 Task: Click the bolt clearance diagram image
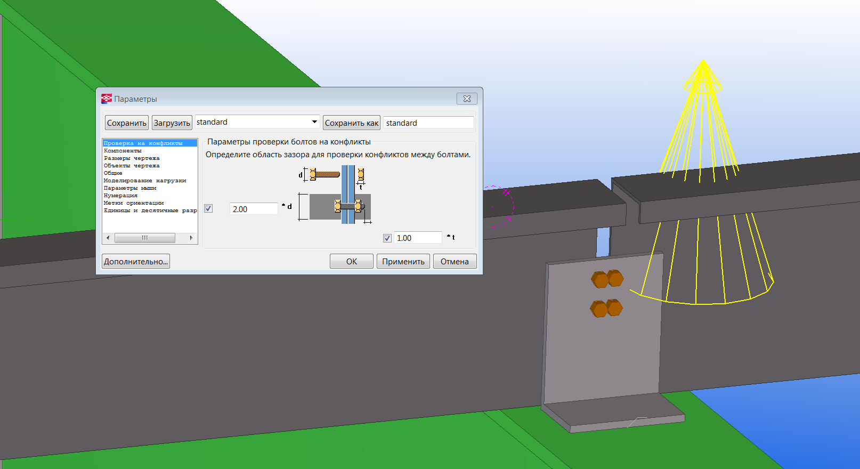point(336,194)
